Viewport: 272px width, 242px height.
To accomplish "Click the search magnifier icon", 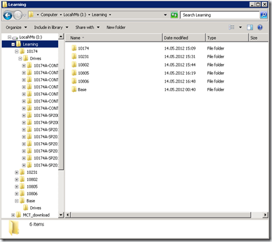I will [x=263, y=15].
